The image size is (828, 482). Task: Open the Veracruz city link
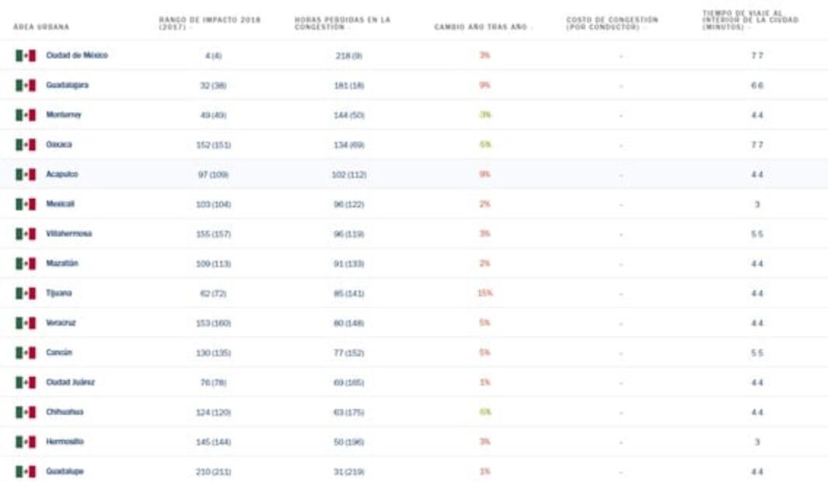click(61, 323)
